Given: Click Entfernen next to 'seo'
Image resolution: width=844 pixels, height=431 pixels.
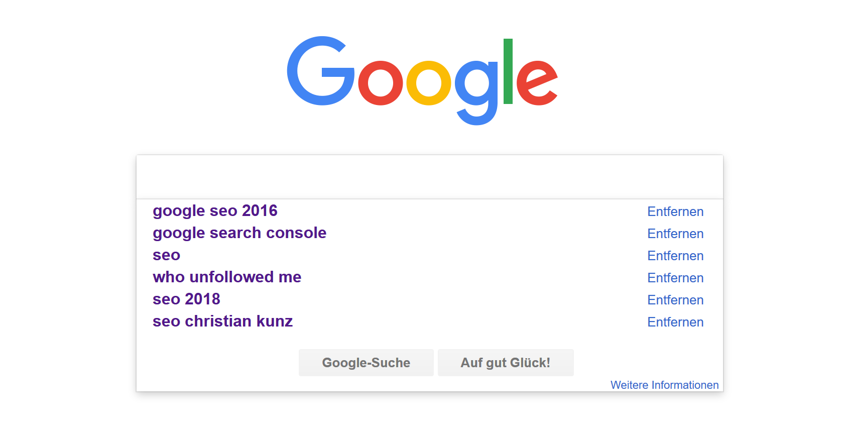Looking at the screenshot, I should tap(675, 256).
